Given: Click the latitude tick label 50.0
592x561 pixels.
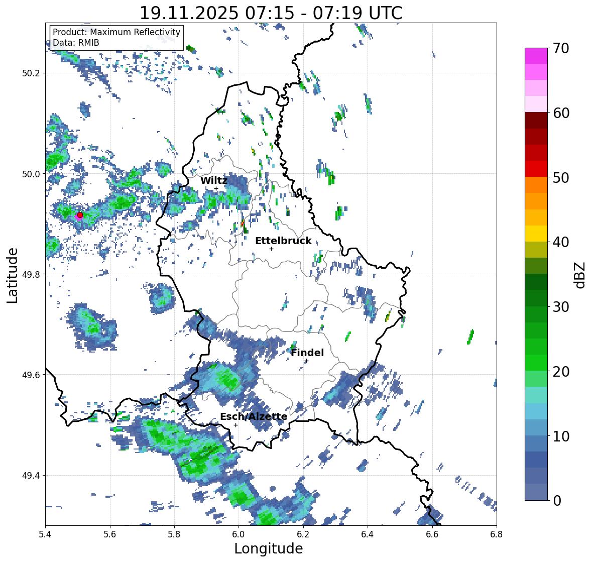Looking at the screenshot, I should click(31, 174).
